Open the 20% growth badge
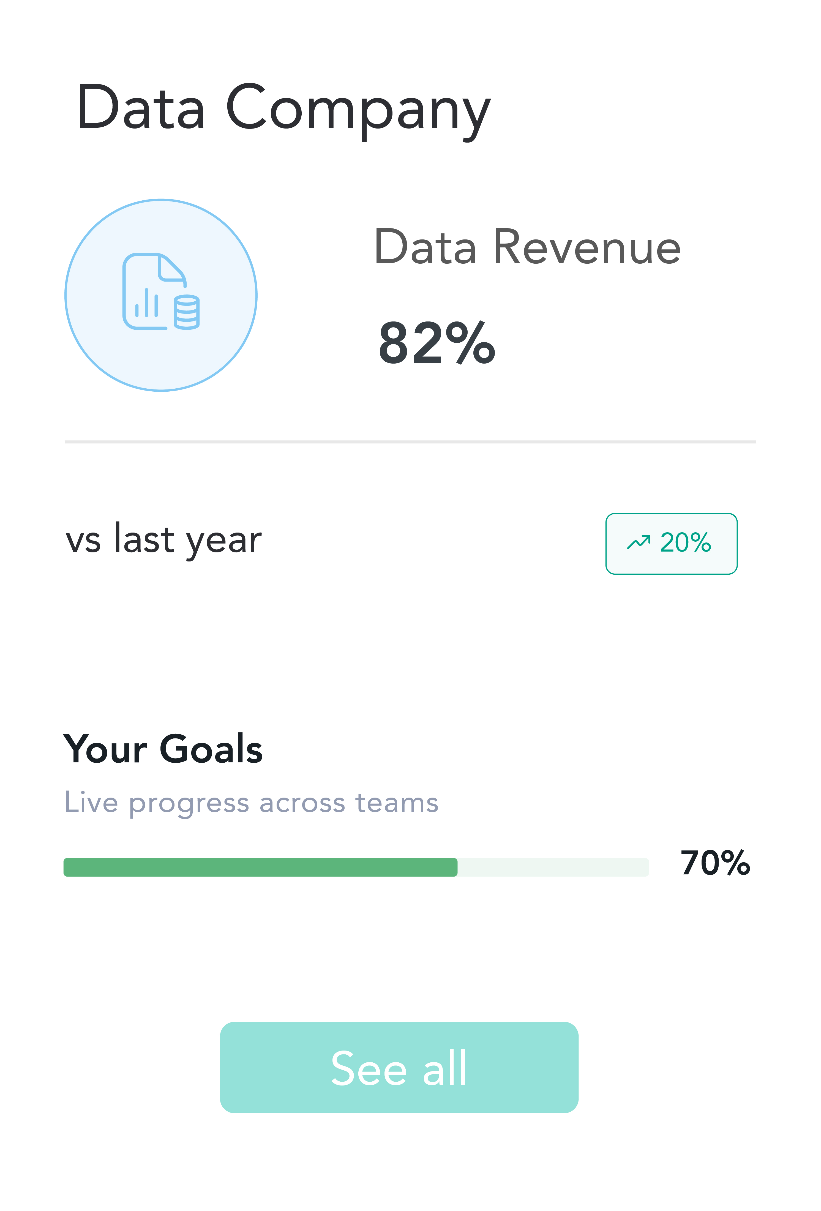The width and height of the screenshot is (821, 1211). tap(671, 544)
